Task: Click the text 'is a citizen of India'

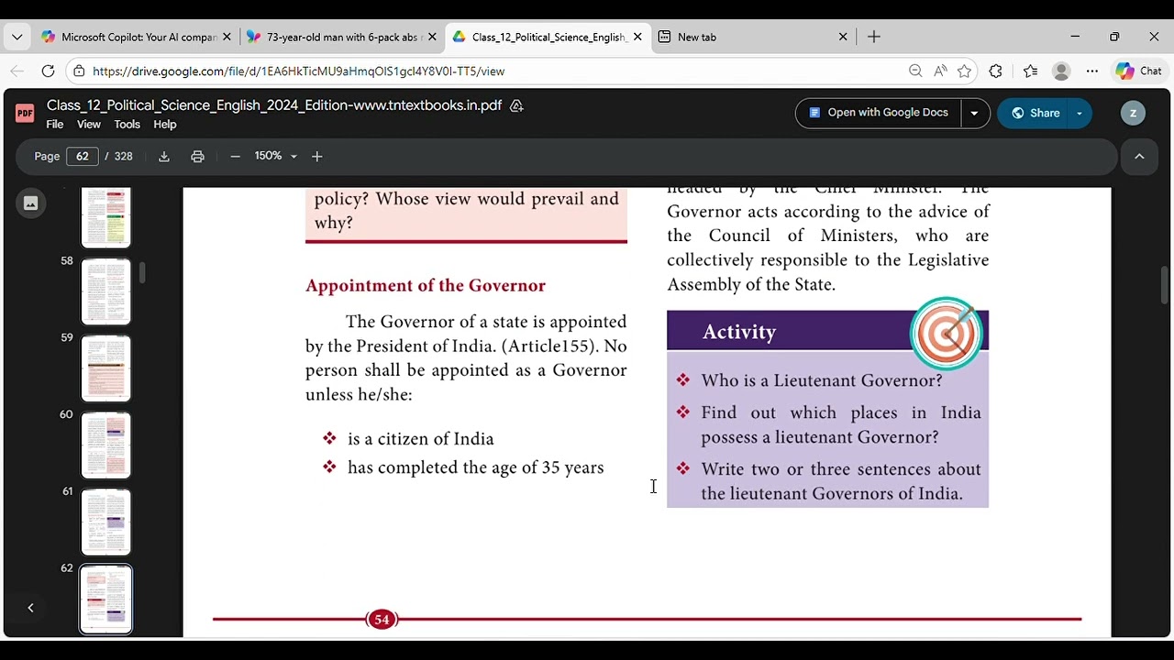Action: (x=421, y=439)
